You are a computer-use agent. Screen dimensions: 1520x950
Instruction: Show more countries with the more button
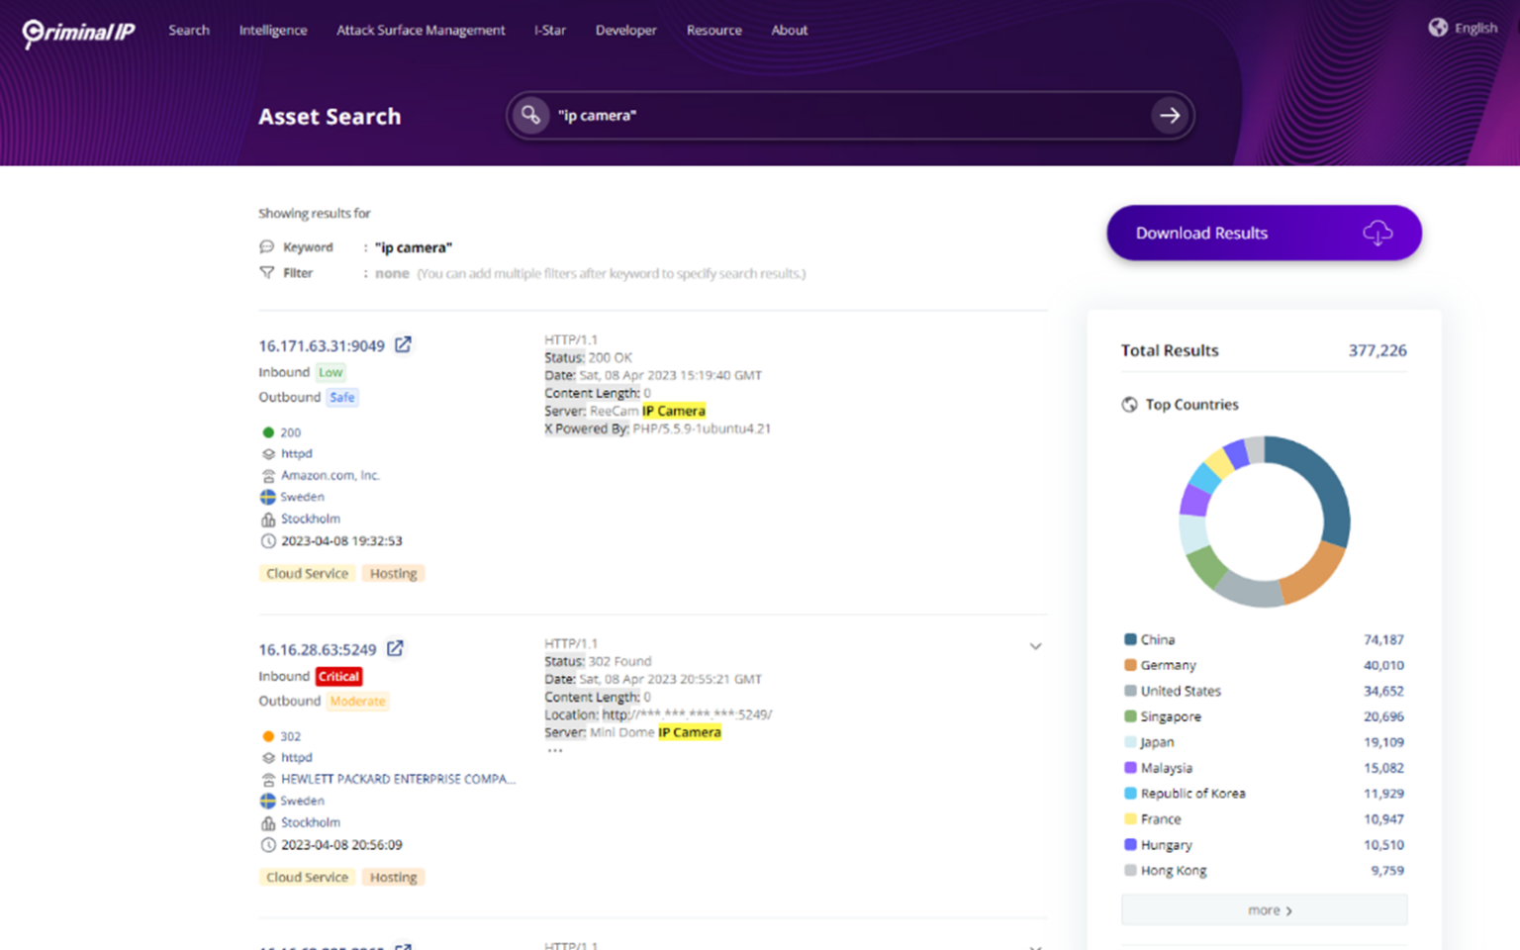click(x=1264, y=909)
